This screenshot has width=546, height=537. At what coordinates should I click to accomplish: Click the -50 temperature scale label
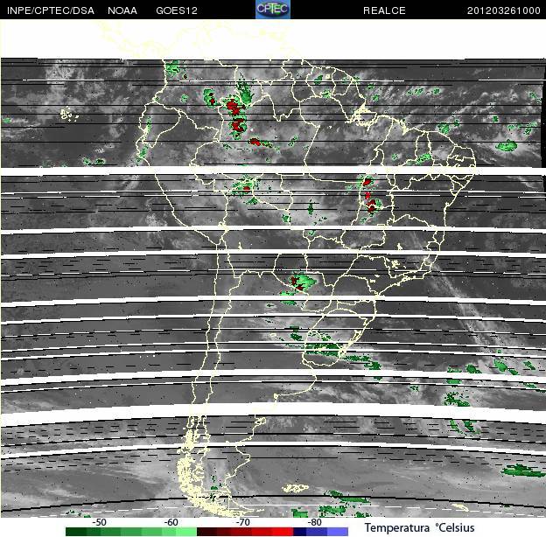[99, 522]
